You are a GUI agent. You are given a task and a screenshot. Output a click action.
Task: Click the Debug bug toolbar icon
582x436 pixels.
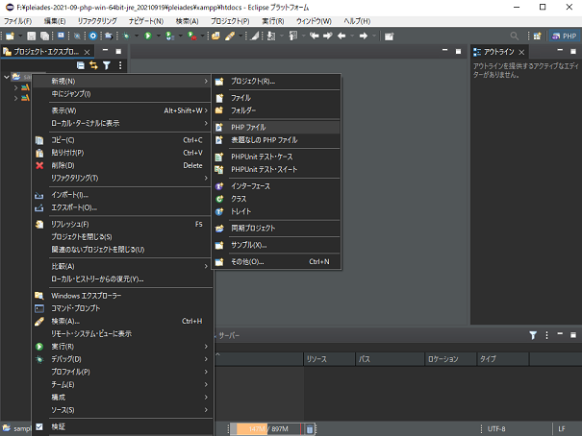(127, 36)
